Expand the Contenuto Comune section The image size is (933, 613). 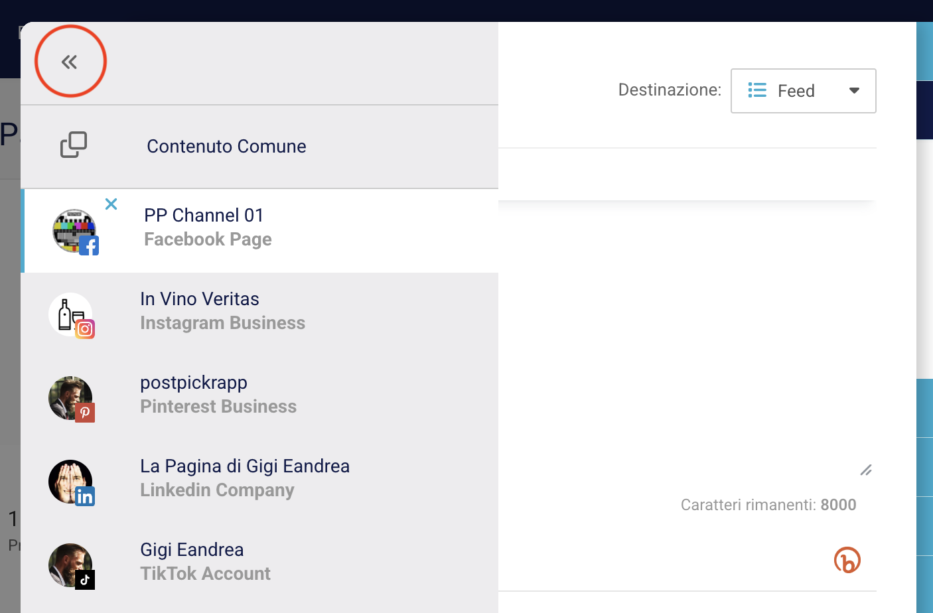coord(226,146)
